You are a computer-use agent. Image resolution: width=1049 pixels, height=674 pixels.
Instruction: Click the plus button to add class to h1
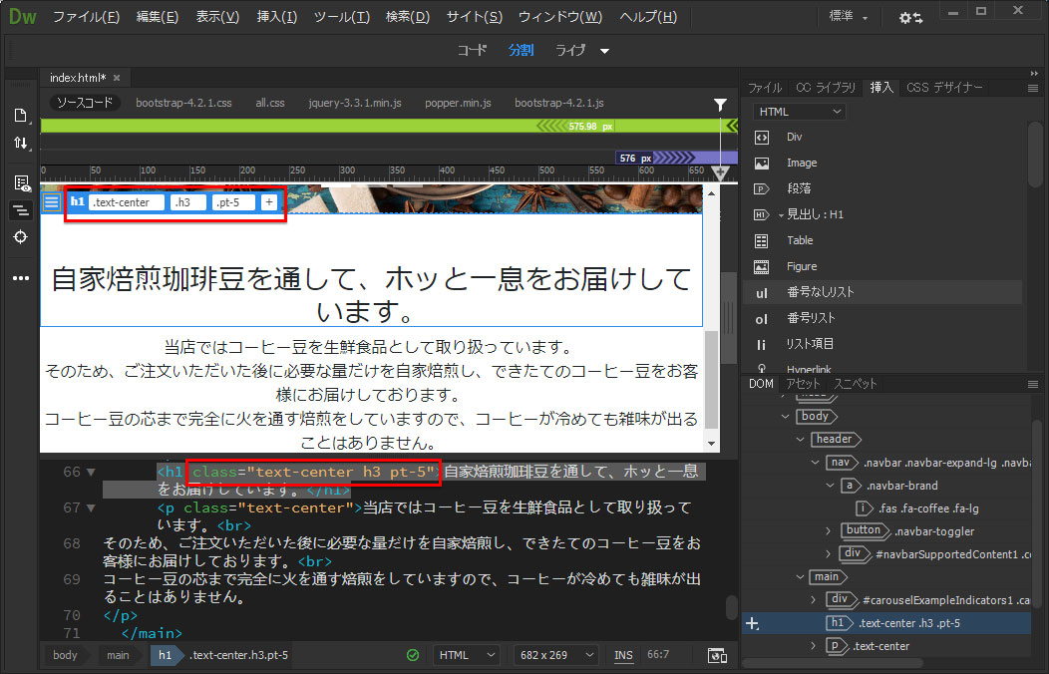[269, 202]
